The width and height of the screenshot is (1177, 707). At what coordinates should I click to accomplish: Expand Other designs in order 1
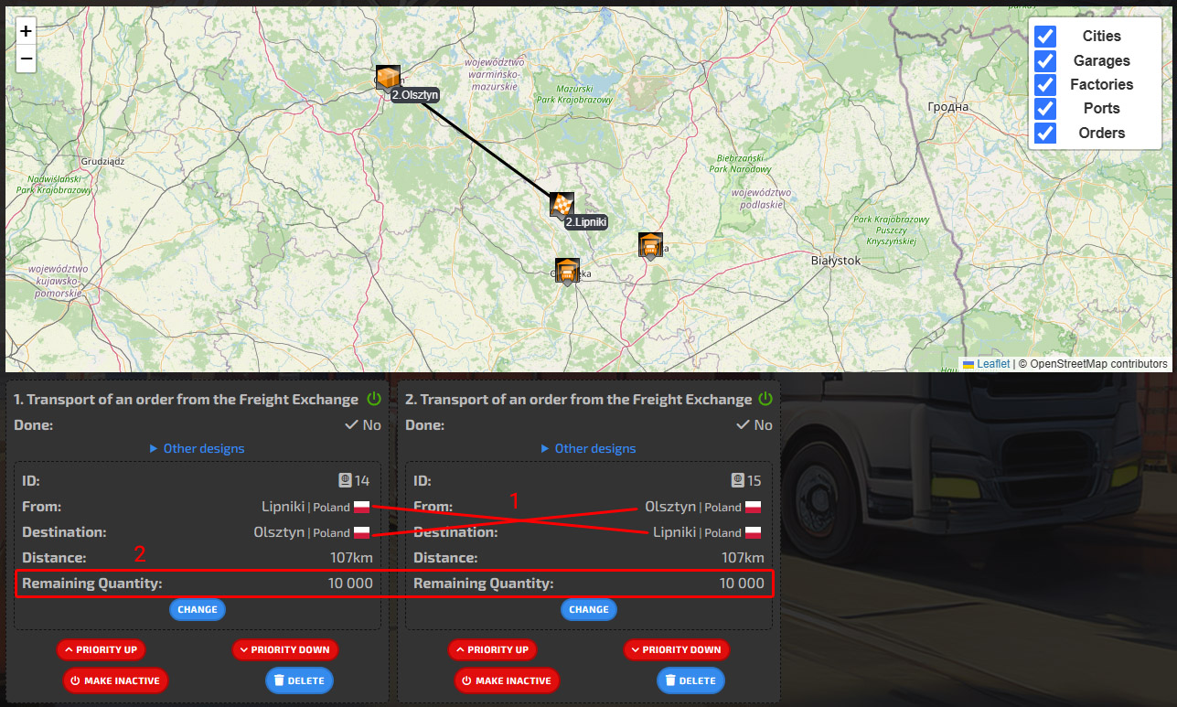[x=197, y=448]
